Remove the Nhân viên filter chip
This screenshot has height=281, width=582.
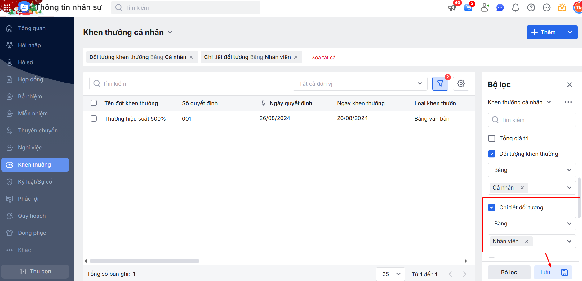click(x=527, y=241)
